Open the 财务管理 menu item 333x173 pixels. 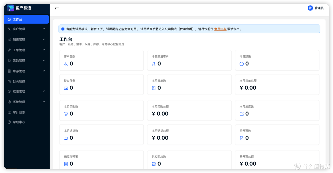26,82
